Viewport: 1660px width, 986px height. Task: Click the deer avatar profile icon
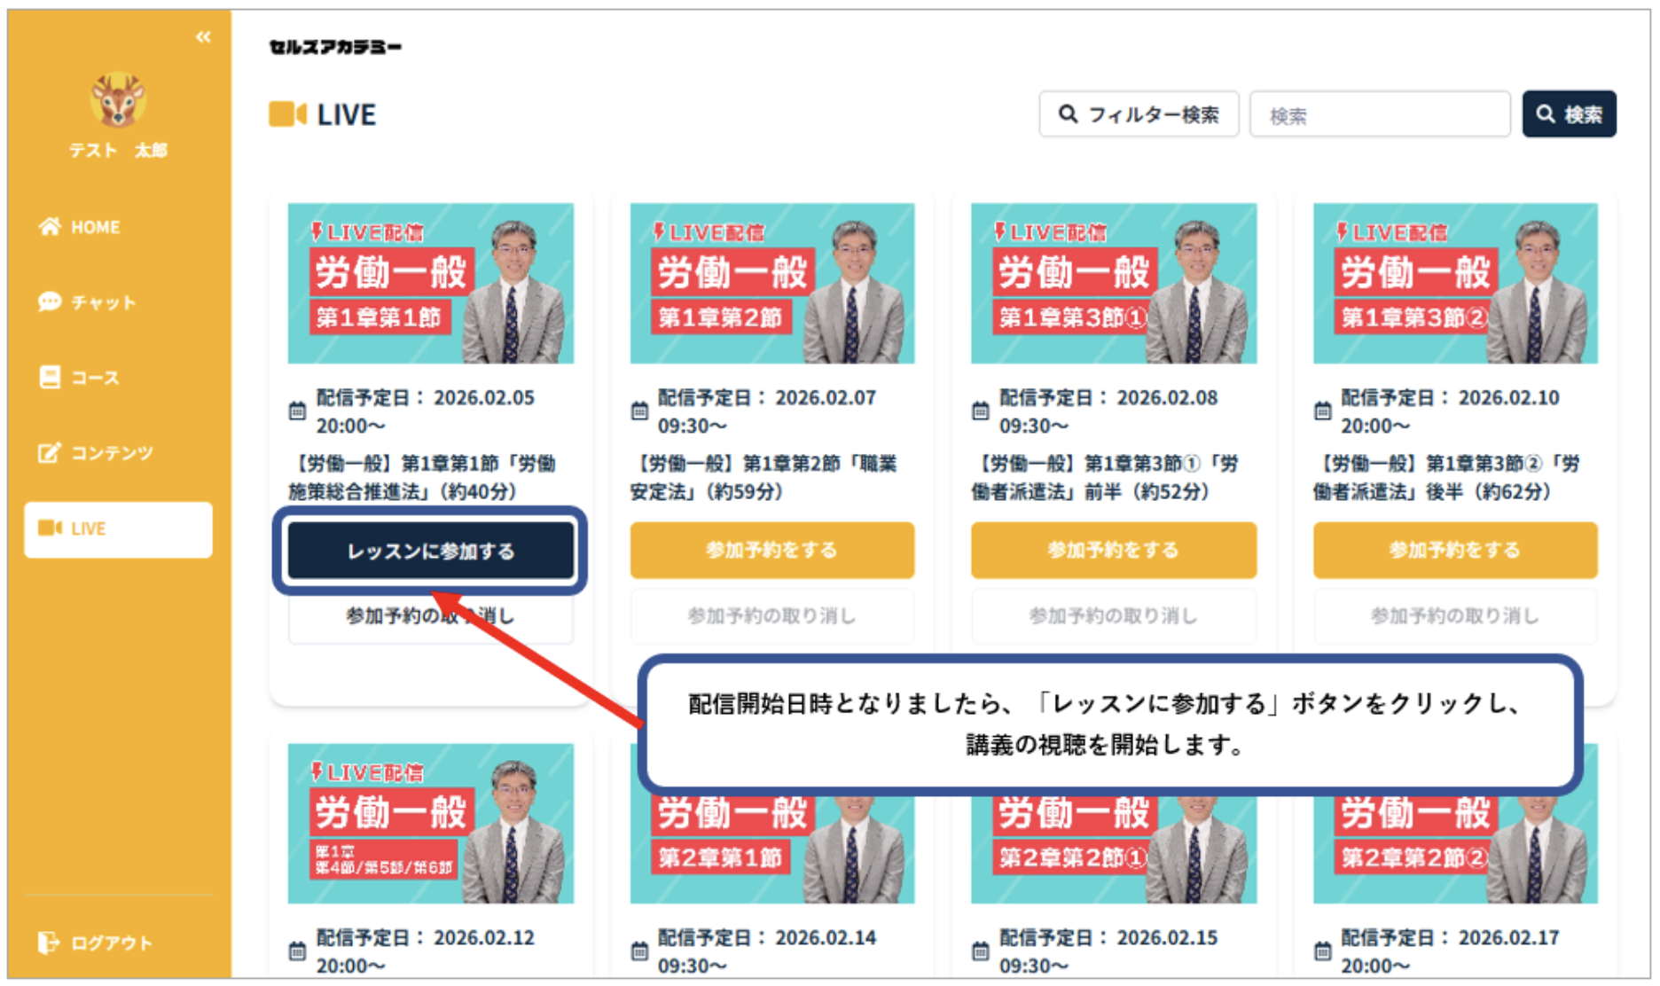click(118, 100)
